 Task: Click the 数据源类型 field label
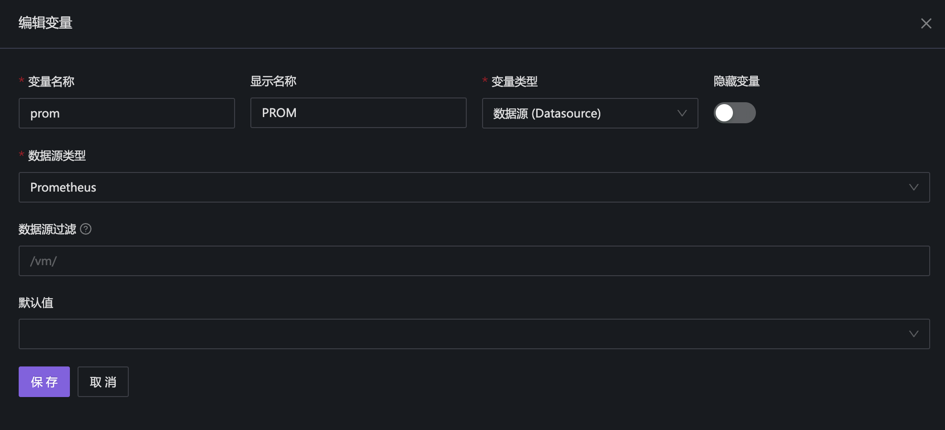pos(57,156)
